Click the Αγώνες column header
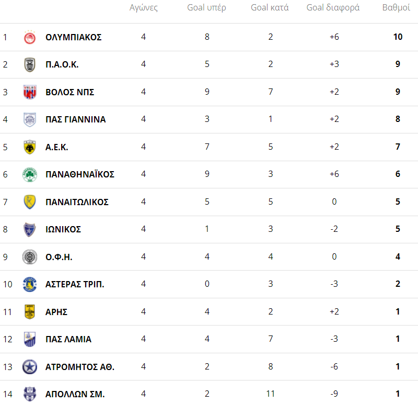Screen dimensions: 418x403 click(144, 8)
